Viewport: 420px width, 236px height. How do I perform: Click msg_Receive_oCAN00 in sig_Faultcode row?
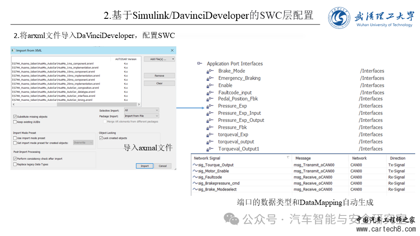click(313, 177)
